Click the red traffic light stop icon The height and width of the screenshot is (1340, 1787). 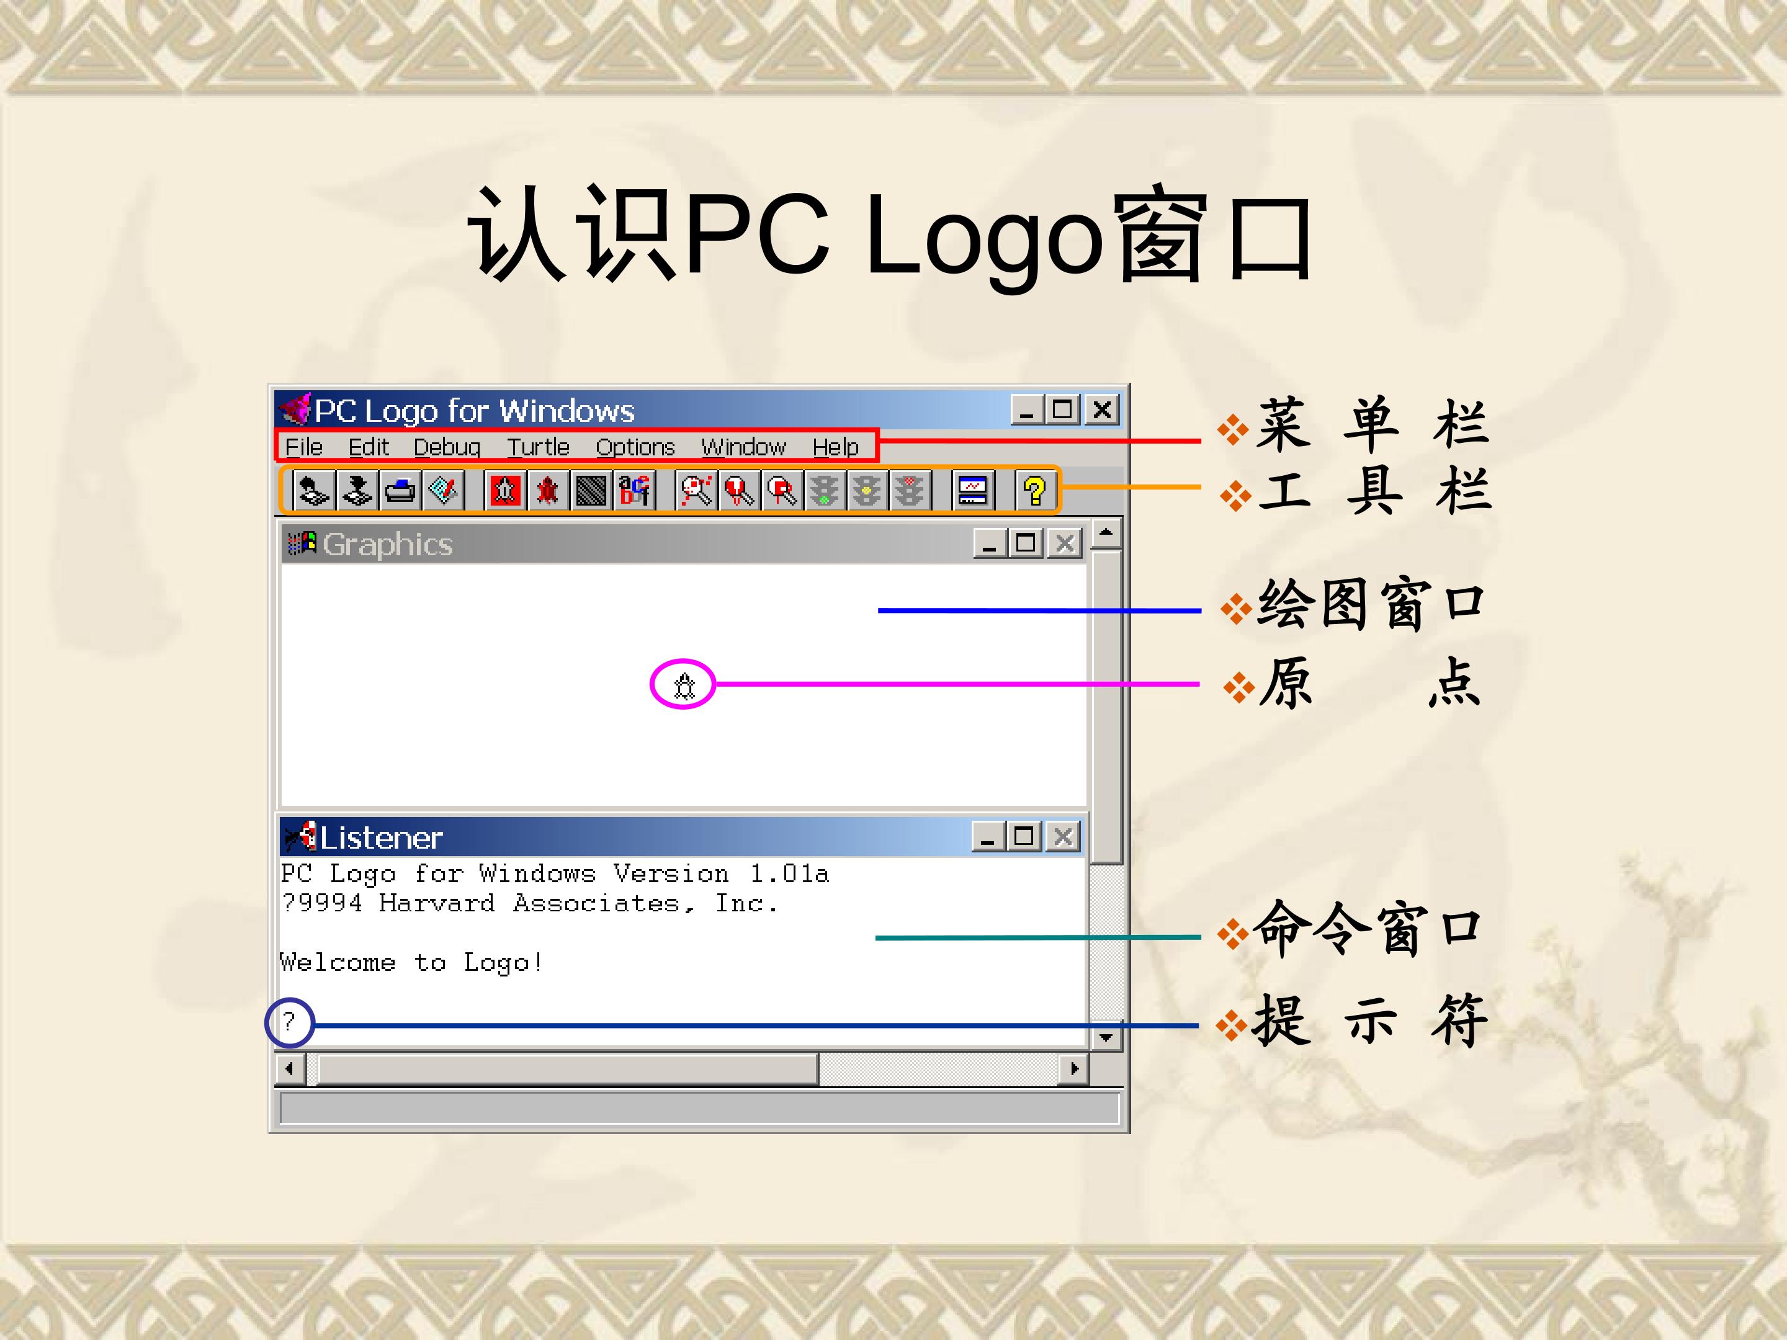[x=910, y=490]
